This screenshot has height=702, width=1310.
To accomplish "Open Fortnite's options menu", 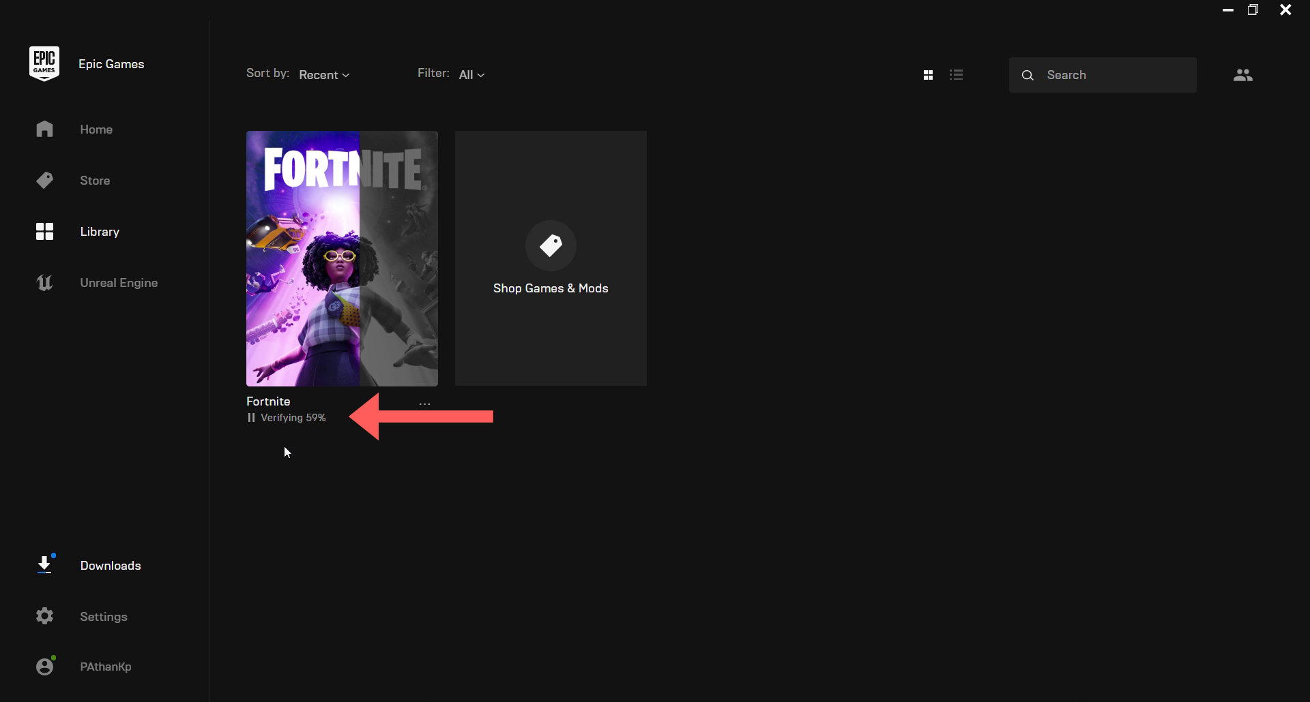I will coord(424,403).
